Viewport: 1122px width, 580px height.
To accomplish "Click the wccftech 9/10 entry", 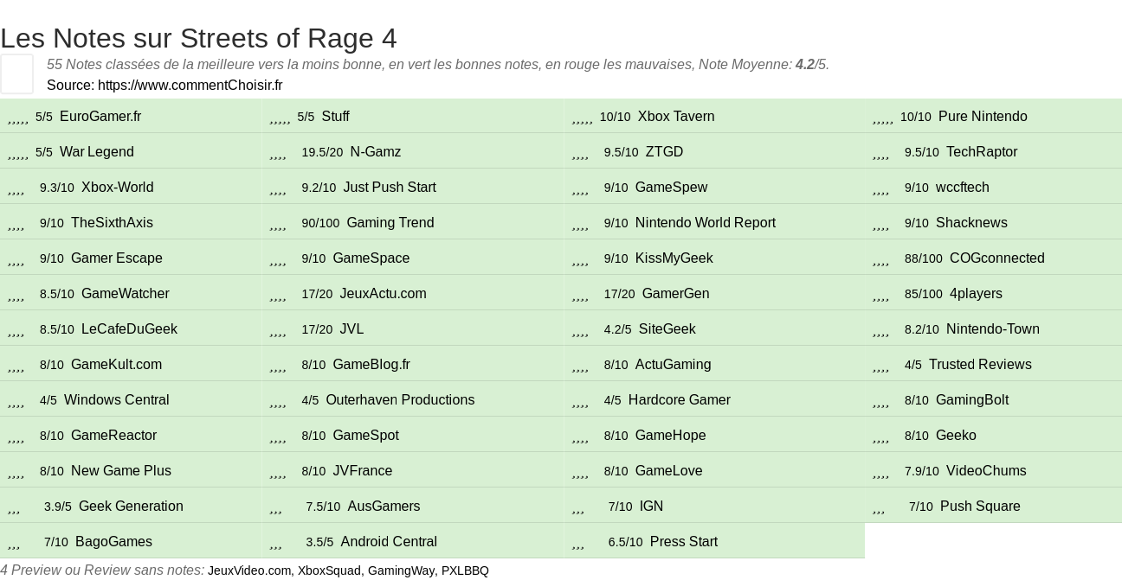I will 994,187.
